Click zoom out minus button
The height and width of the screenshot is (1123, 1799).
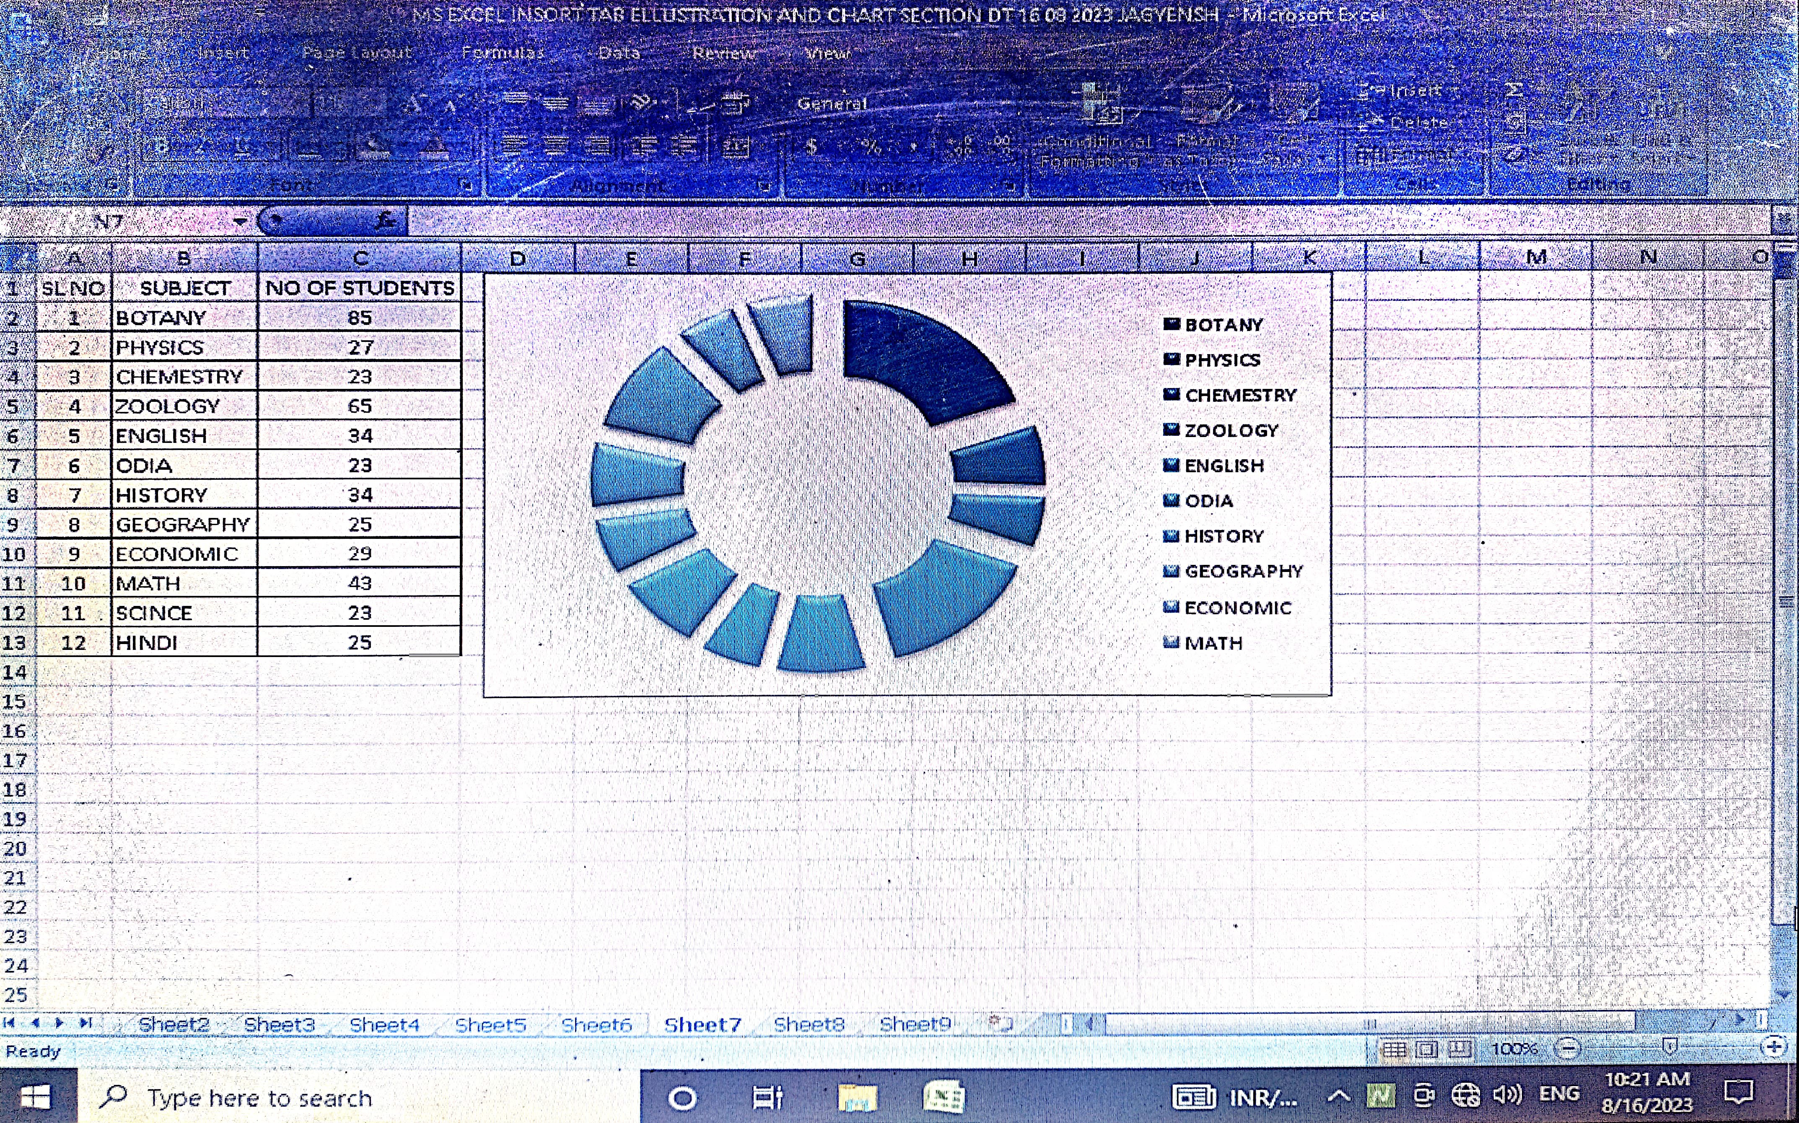(1568, 1049)
